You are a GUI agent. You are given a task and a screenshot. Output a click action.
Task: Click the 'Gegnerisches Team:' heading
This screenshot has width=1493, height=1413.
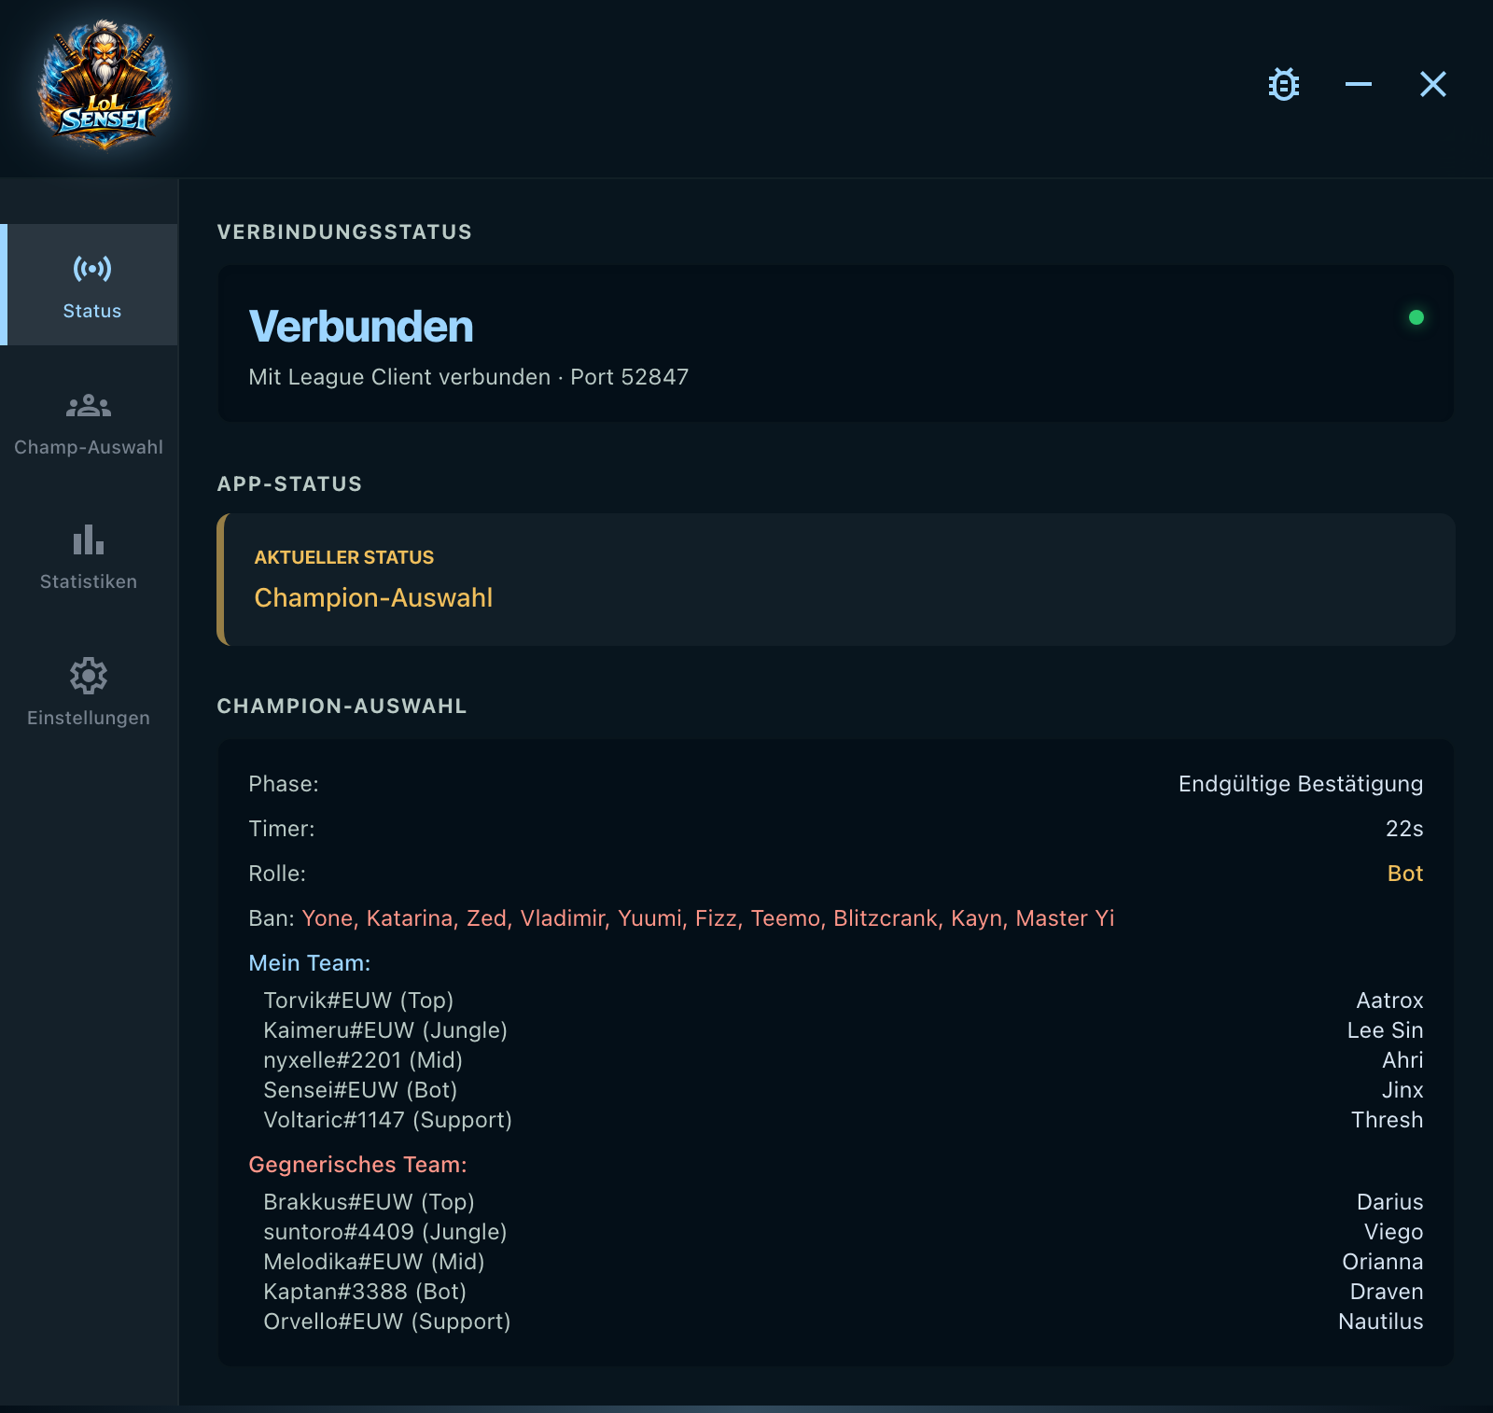(x=357, y=1165)
